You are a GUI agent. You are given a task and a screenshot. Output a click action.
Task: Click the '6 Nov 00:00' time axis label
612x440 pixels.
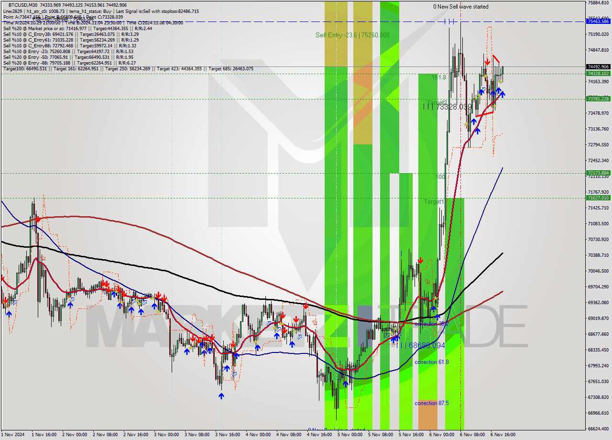pos(442,435)
